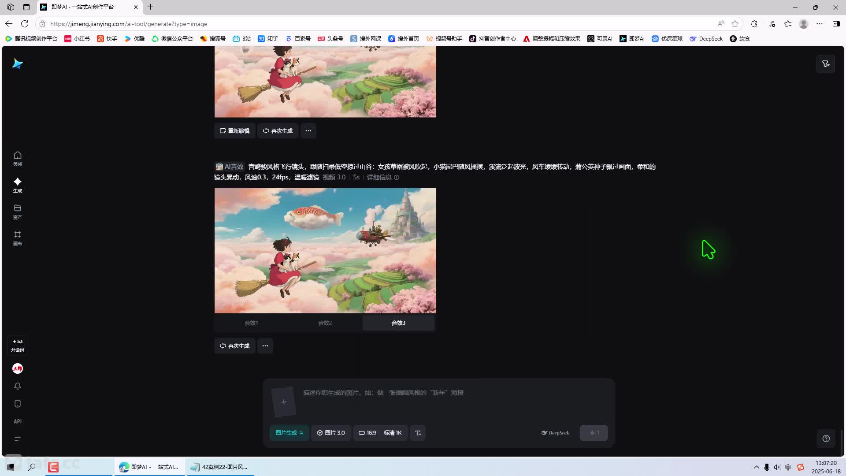Image resolution: width=846 pixels, height=476 pixels.
Task: Click the notification bell icon
Action: pyautogui.click(x=18, y=386)
